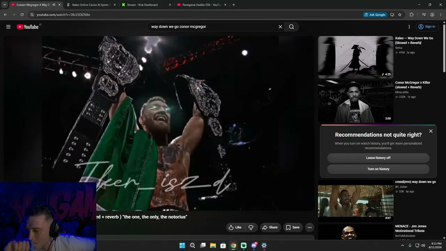
Task: Clear the YouTube search query
Action: tap(280, 27)
